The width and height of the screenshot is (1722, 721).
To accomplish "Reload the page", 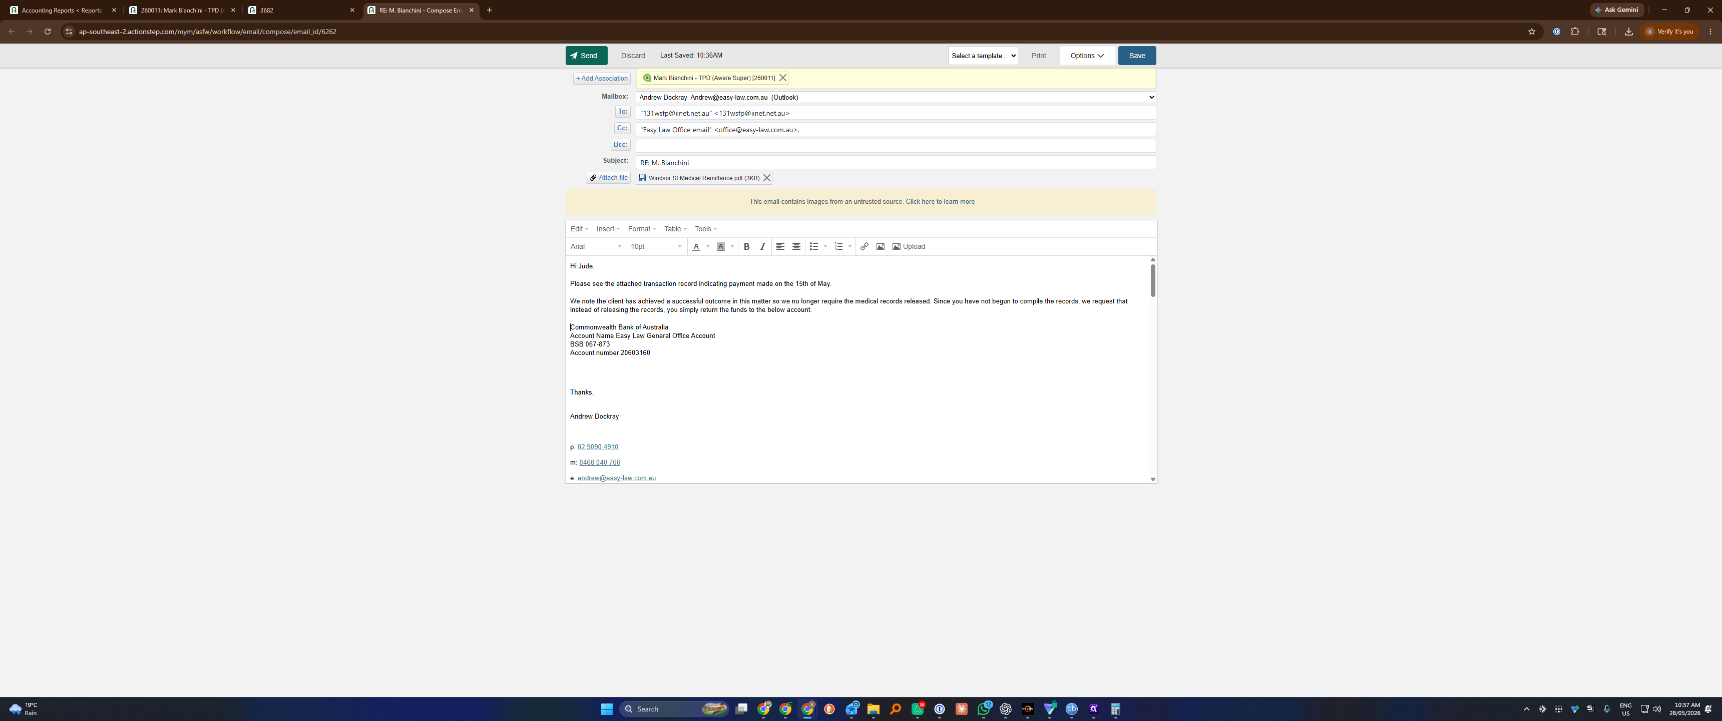I will 48,32.
